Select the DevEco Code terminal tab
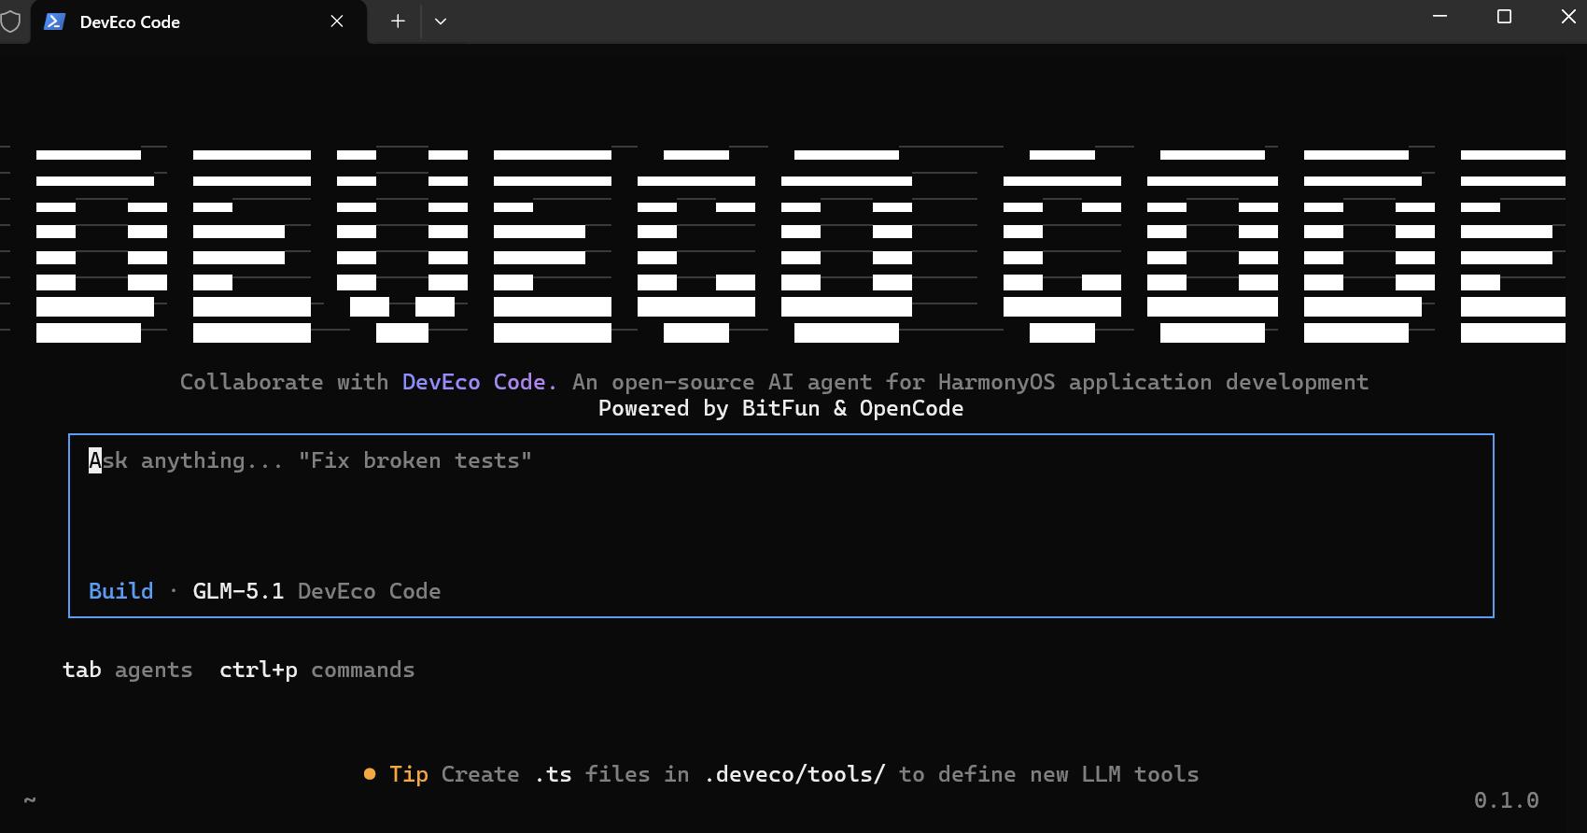This screenshot has height=833, width=1587. click(198, 21)
